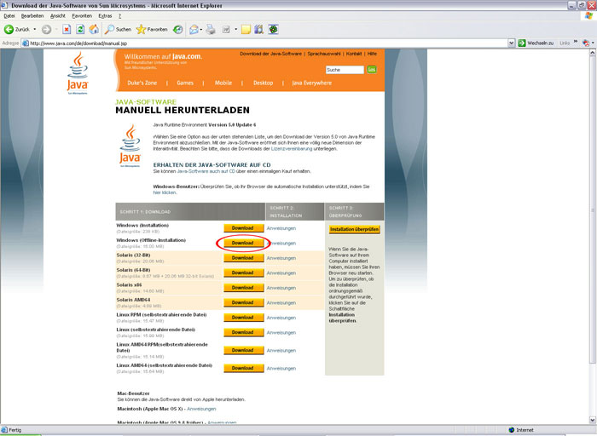The image size is (597, 436).
Task: Open the Lizenzvereinbarung link
Action: pyautogui.click(x=292, y=149)
